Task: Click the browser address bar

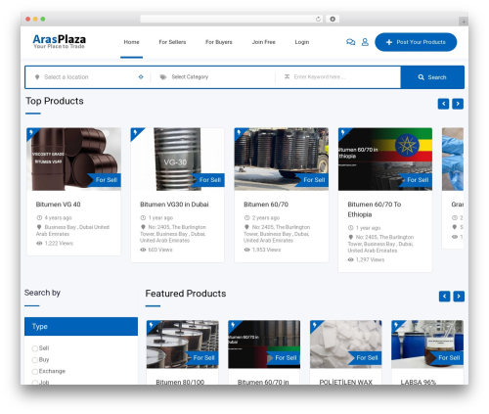Action: click(x=232, y=19)
